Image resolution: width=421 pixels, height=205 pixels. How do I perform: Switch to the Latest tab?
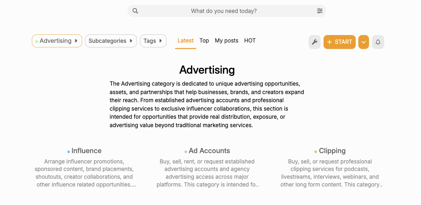185,41
